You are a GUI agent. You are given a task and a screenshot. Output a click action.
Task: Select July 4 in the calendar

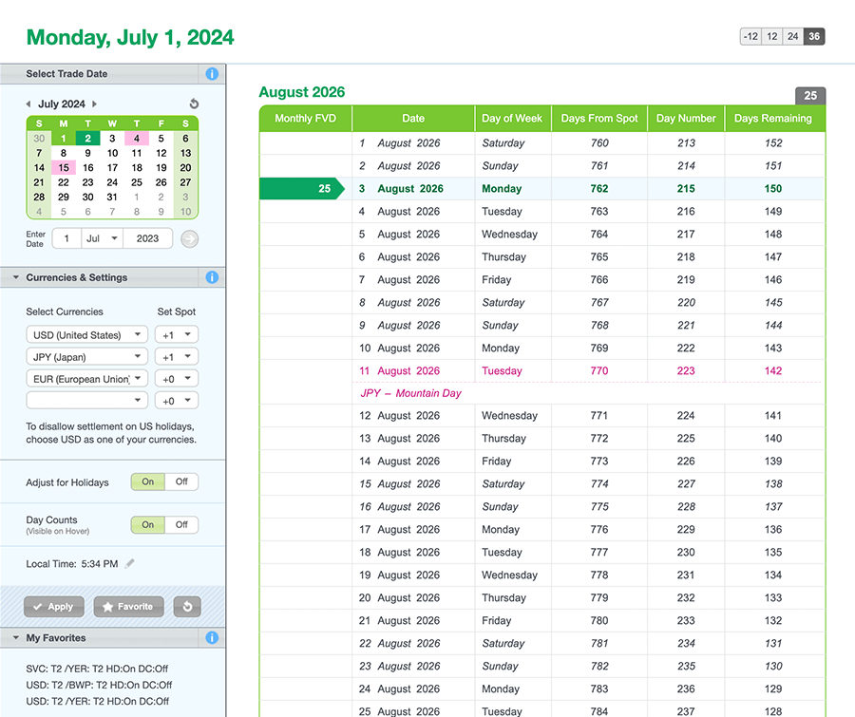(137, 139)
